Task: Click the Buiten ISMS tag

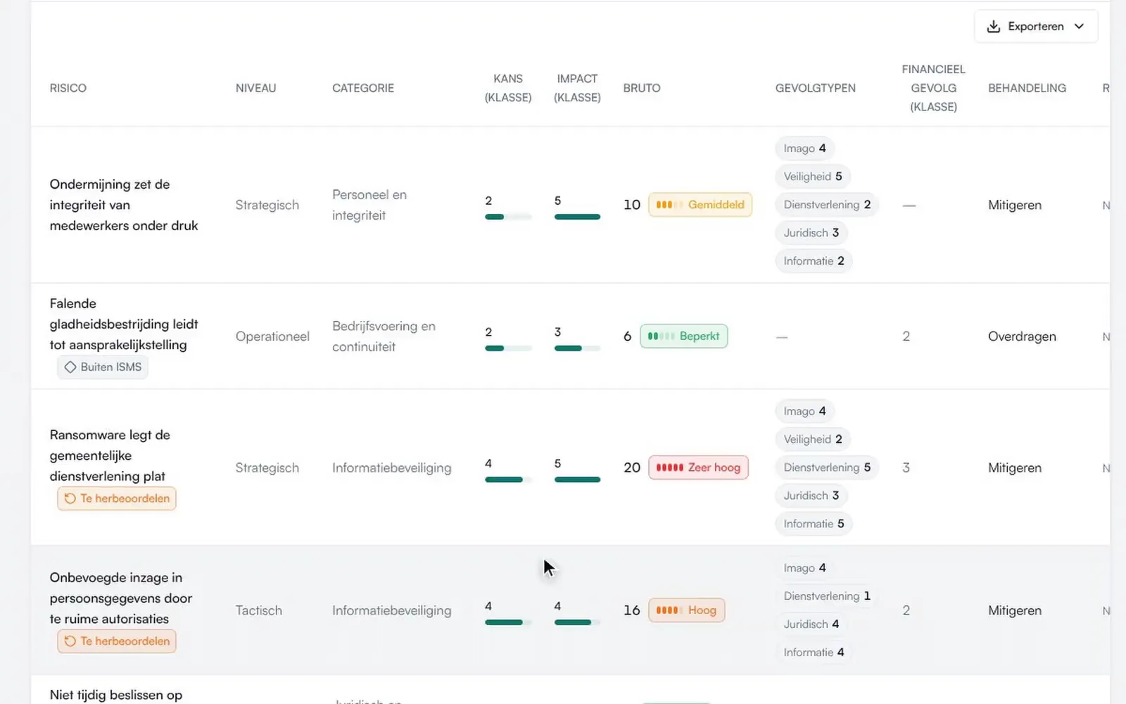Action: 103,367
